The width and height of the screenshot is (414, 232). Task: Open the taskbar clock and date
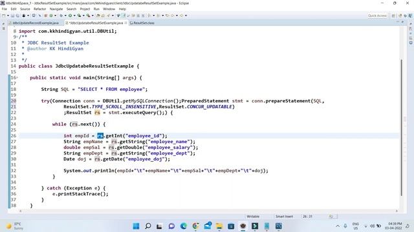tap(393, 226)
